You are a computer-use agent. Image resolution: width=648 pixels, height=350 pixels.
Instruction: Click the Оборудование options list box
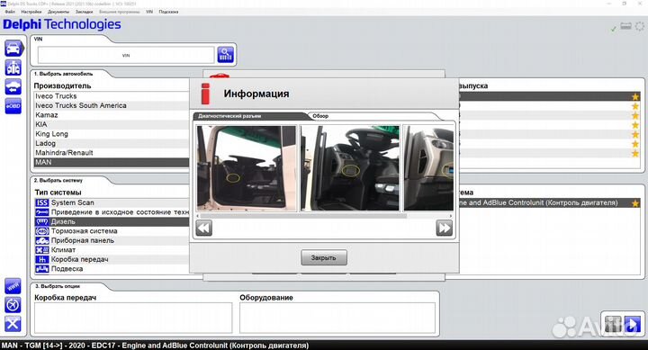pyautogui.click(x=337, y=318)
